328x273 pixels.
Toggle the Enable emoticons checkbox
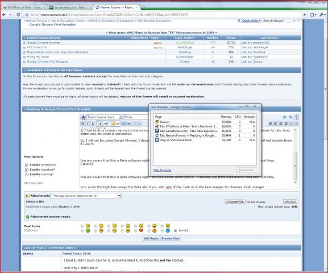(27, 165)
